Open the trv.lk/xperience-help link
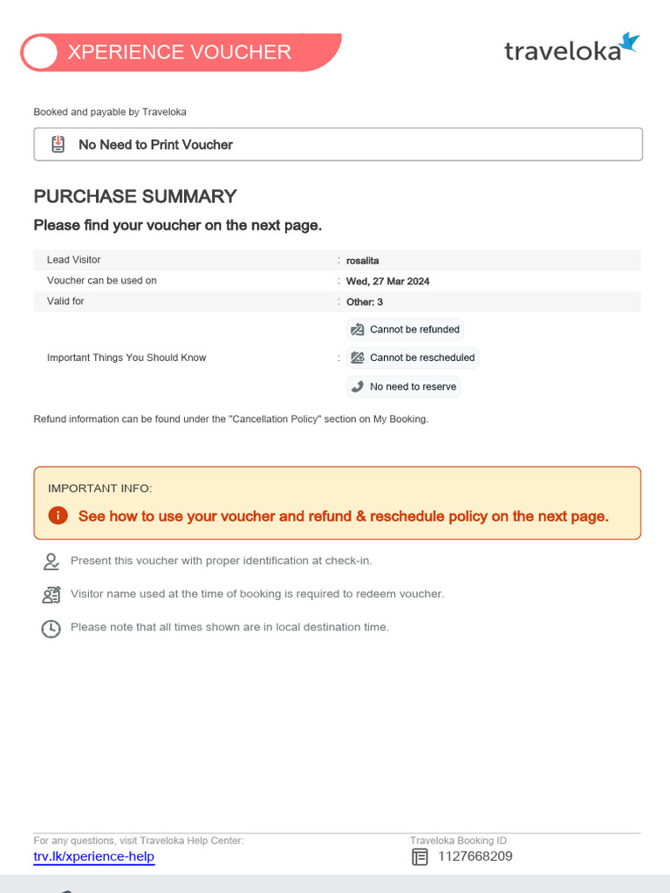Screen dimensions: 670x893 (x=94, y=856)
